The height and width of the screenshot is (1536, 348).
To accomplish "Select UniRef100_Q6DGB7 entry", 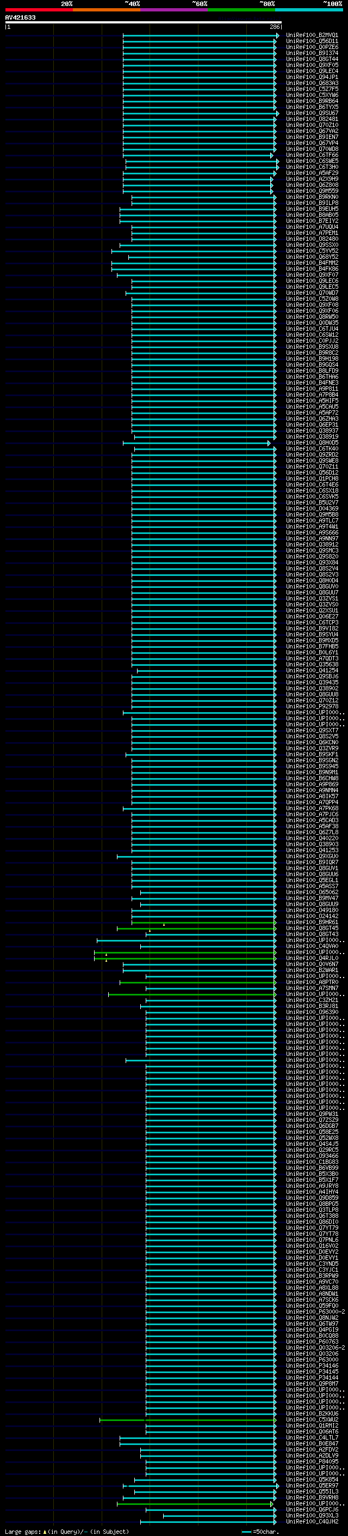I will (312, 1126).
